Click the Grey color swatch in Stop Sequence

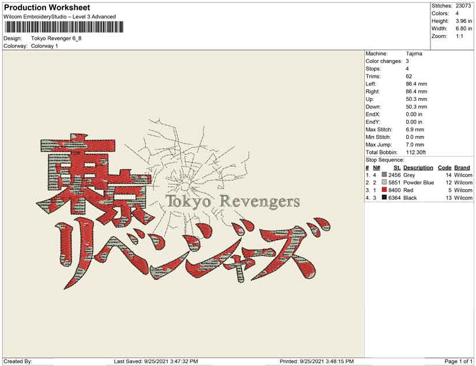pos(384,175)
